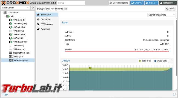Select 108 (base-wsu) in tree
This screenshot has width=178, height=98.
click(x=21, y=42)
